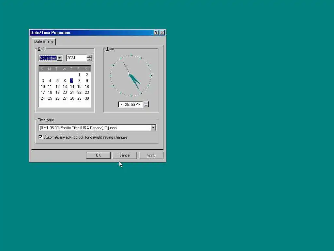Select day 4 in the calendar
The height and width of the screenshot is (251, 334).
click(50, 81)
